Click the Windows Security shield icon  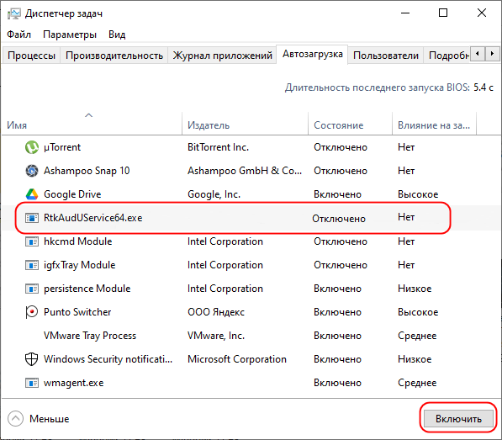point(32,359)
